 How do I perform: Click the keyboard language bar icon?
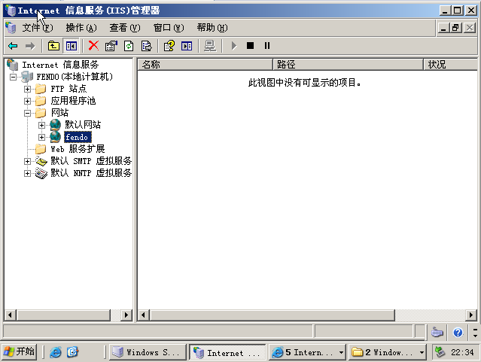pos(437,332)
